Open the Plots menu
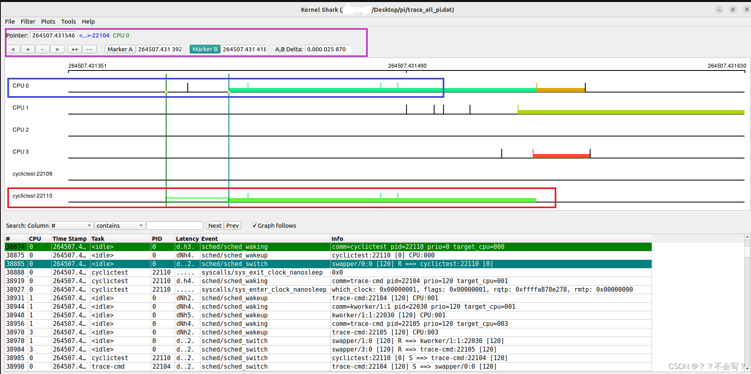This screenshot has width=751, height=374. [x=48, y=22]
